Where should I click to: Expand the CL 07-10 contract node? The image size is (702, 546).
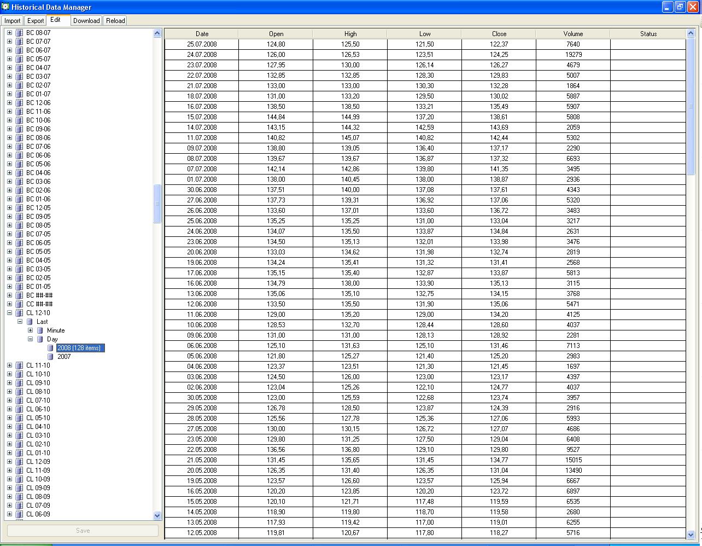pos(9,400)
